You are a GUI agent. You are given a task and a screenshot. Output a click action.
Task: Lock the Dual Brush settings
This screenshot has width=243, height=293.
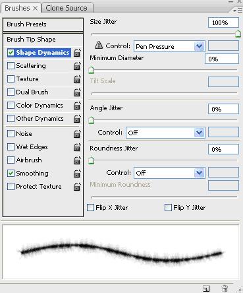coord(77,92)
